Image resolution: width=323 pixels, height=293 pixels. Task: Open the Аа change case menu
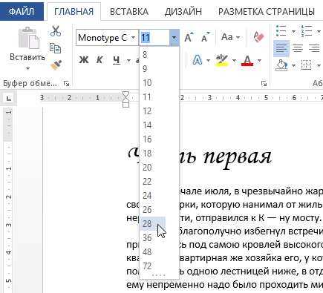pos(230,37)
